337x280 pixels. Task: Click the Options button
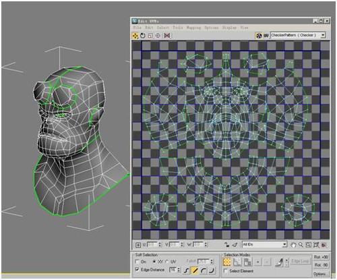tap(321, 274)
